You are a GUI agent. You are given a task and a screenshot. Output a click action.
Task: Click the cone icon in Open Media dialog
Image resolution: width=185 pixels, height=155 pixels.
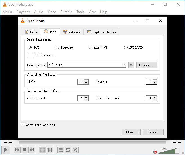pyautogui.click(x=23, y=21)
